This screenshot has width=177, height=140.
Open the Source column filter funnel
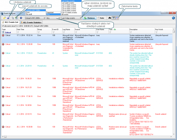tap(76, 33)
